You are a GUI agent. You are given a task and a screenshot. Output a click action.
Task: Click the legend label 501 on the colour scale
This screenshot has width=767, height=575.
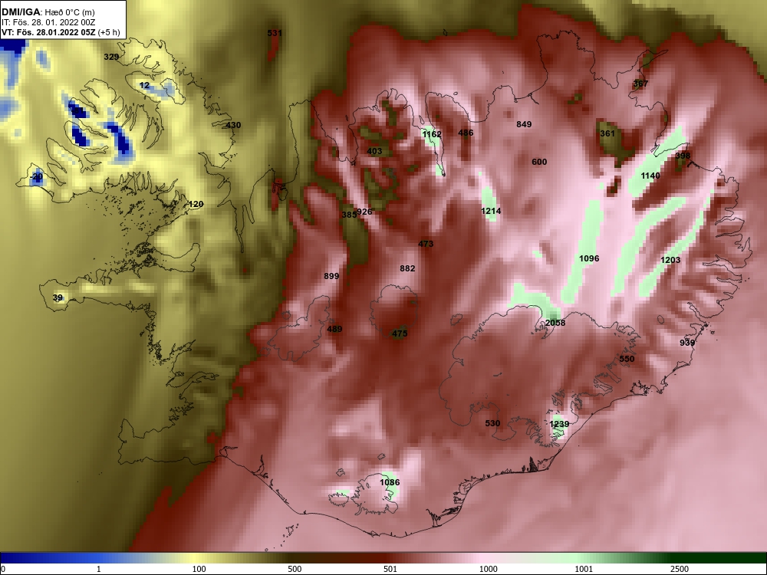pyautogui.click(x=391, y=569)
